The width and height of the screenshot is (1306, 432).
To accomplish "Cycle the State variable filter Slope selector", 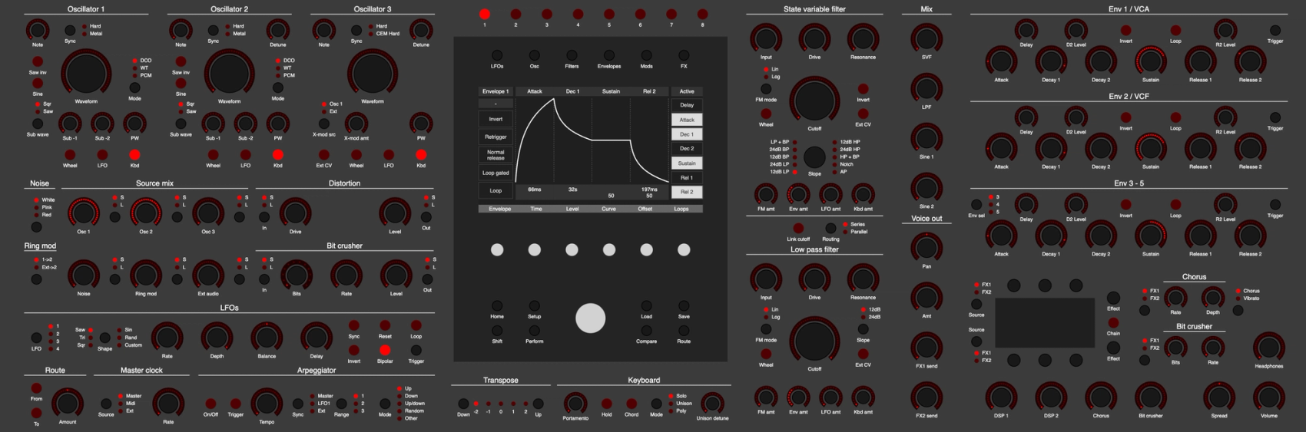I will tap(814, 157).
